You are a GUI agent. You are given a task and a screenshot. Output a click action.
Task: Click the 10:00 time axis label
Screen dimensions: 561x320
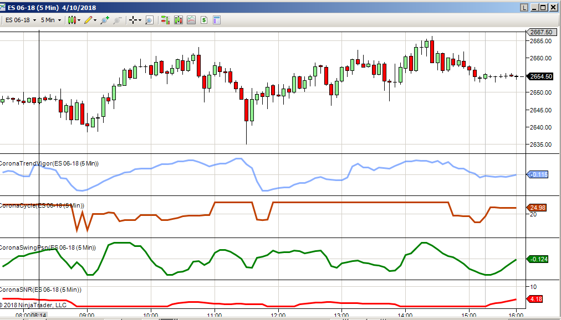(x=151, y=316)
